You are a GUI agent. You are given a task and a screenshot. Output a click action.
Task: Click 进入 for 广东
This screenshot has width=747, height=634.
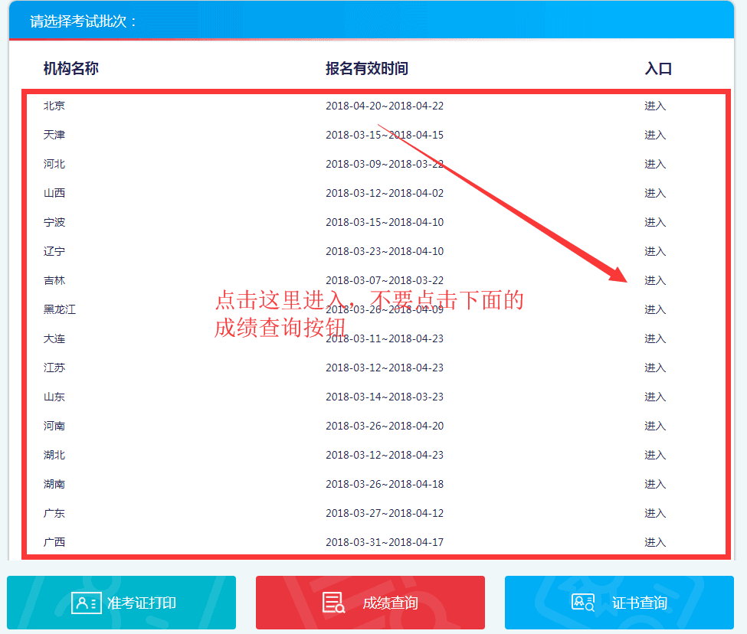[x=655, y=513]
